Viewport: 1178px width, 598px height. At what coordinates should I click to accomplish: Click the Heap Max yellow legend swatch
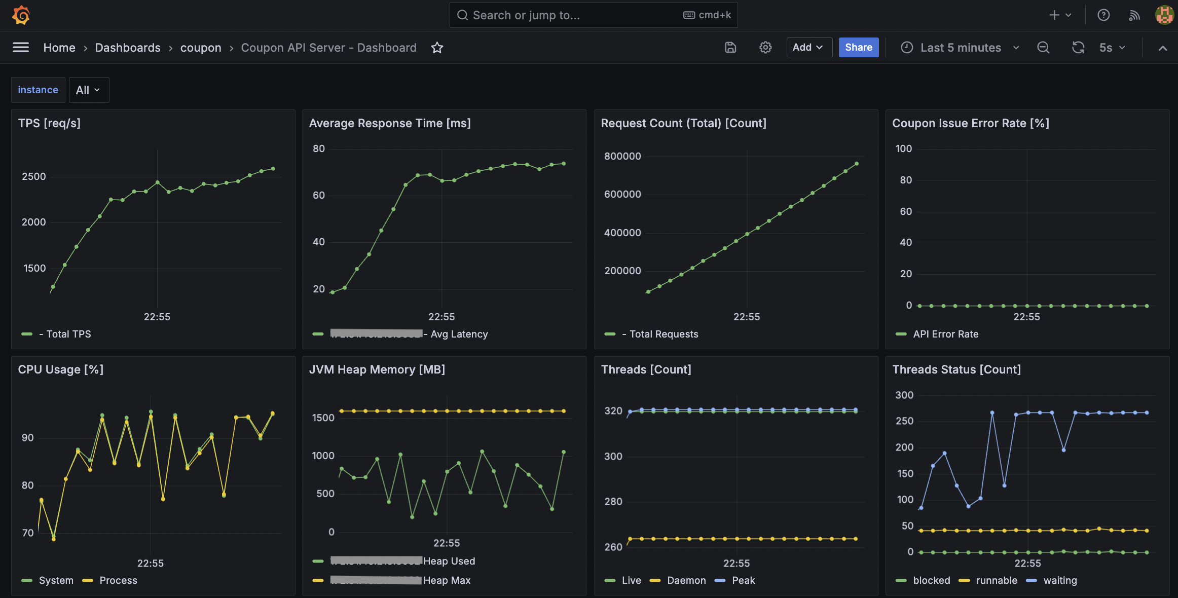click(318, 580)
